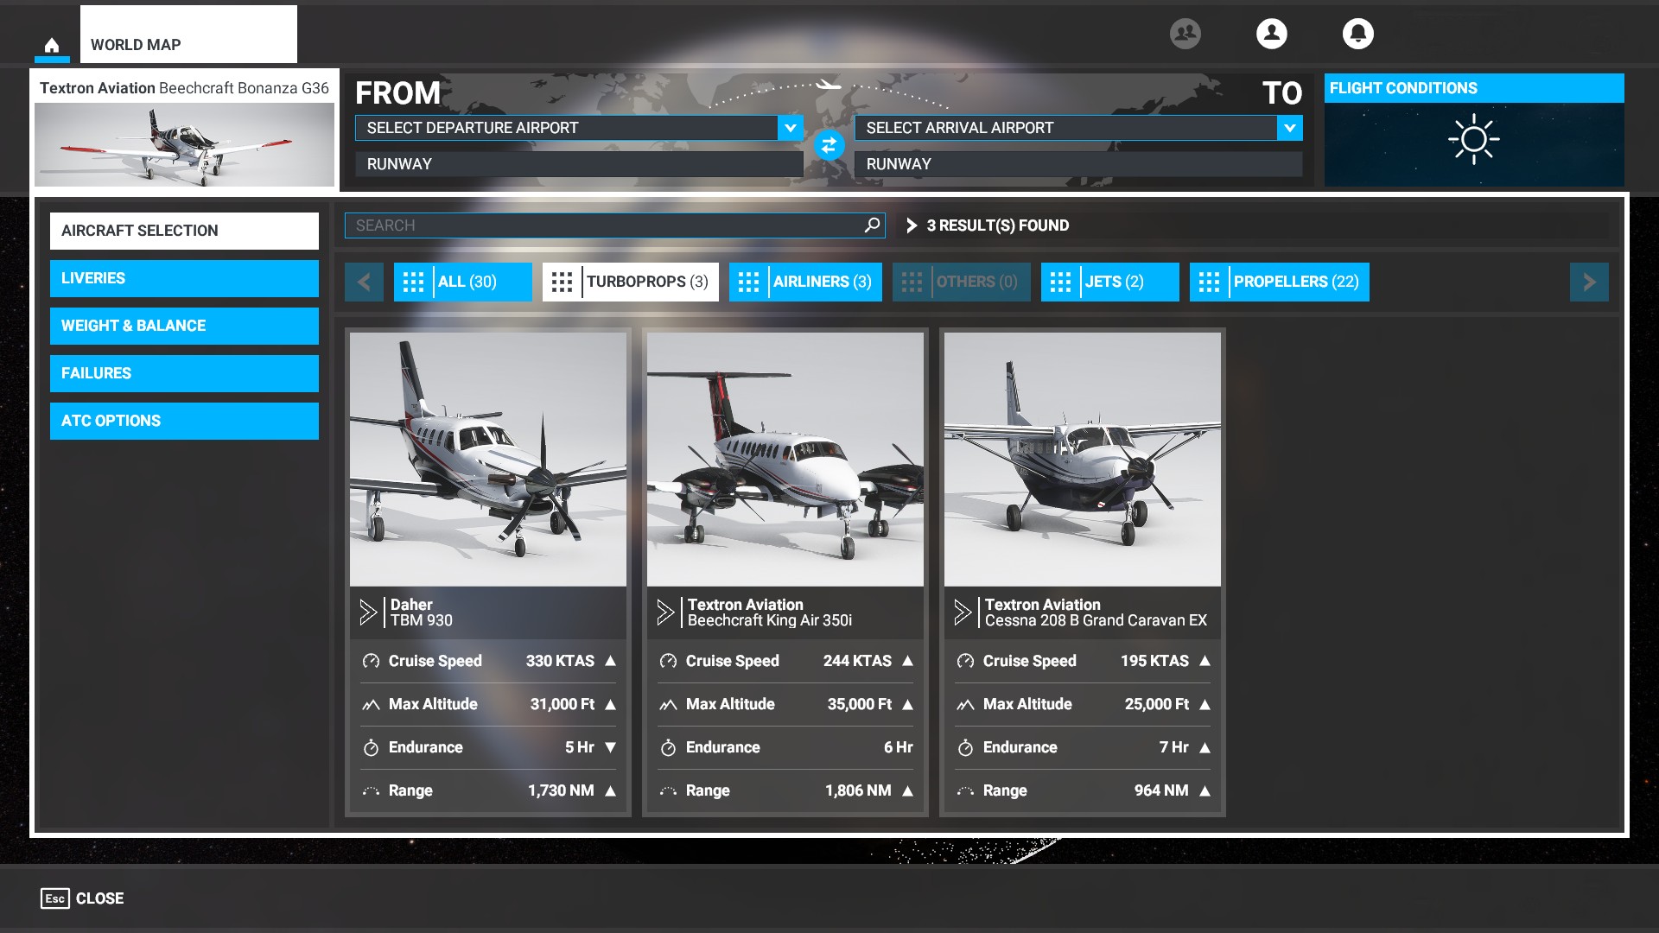Viewport: 1659px width, 933px height.
Task: Click the aircraft search input field
Action: click(615, 225)
